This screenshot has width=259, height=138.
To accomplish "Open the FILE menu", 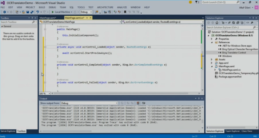I will point(3,7).
